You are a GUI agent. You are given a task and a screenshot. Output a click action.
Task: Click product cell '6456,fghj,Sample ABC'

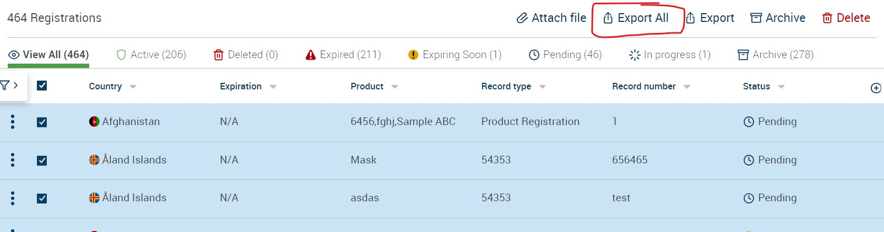(x=403, y=122)
